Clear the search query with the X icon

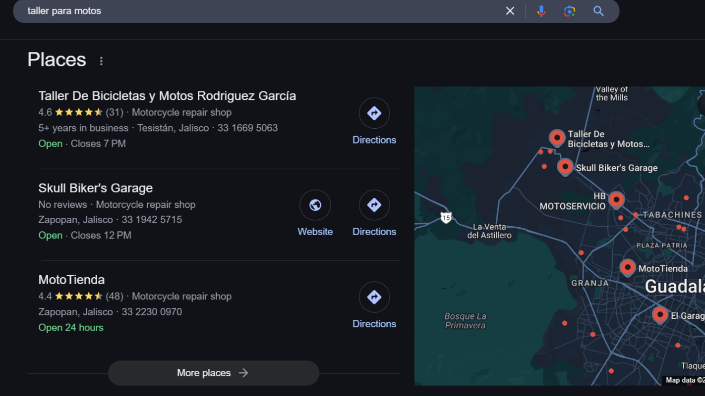click(x=510, y=11)
